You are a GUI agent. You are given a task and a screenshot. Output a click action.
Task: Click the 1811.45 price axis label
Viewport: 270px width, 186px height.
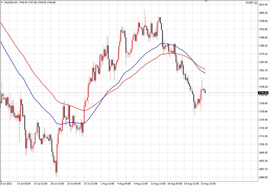pyautogui.click(x=263, y=5)
